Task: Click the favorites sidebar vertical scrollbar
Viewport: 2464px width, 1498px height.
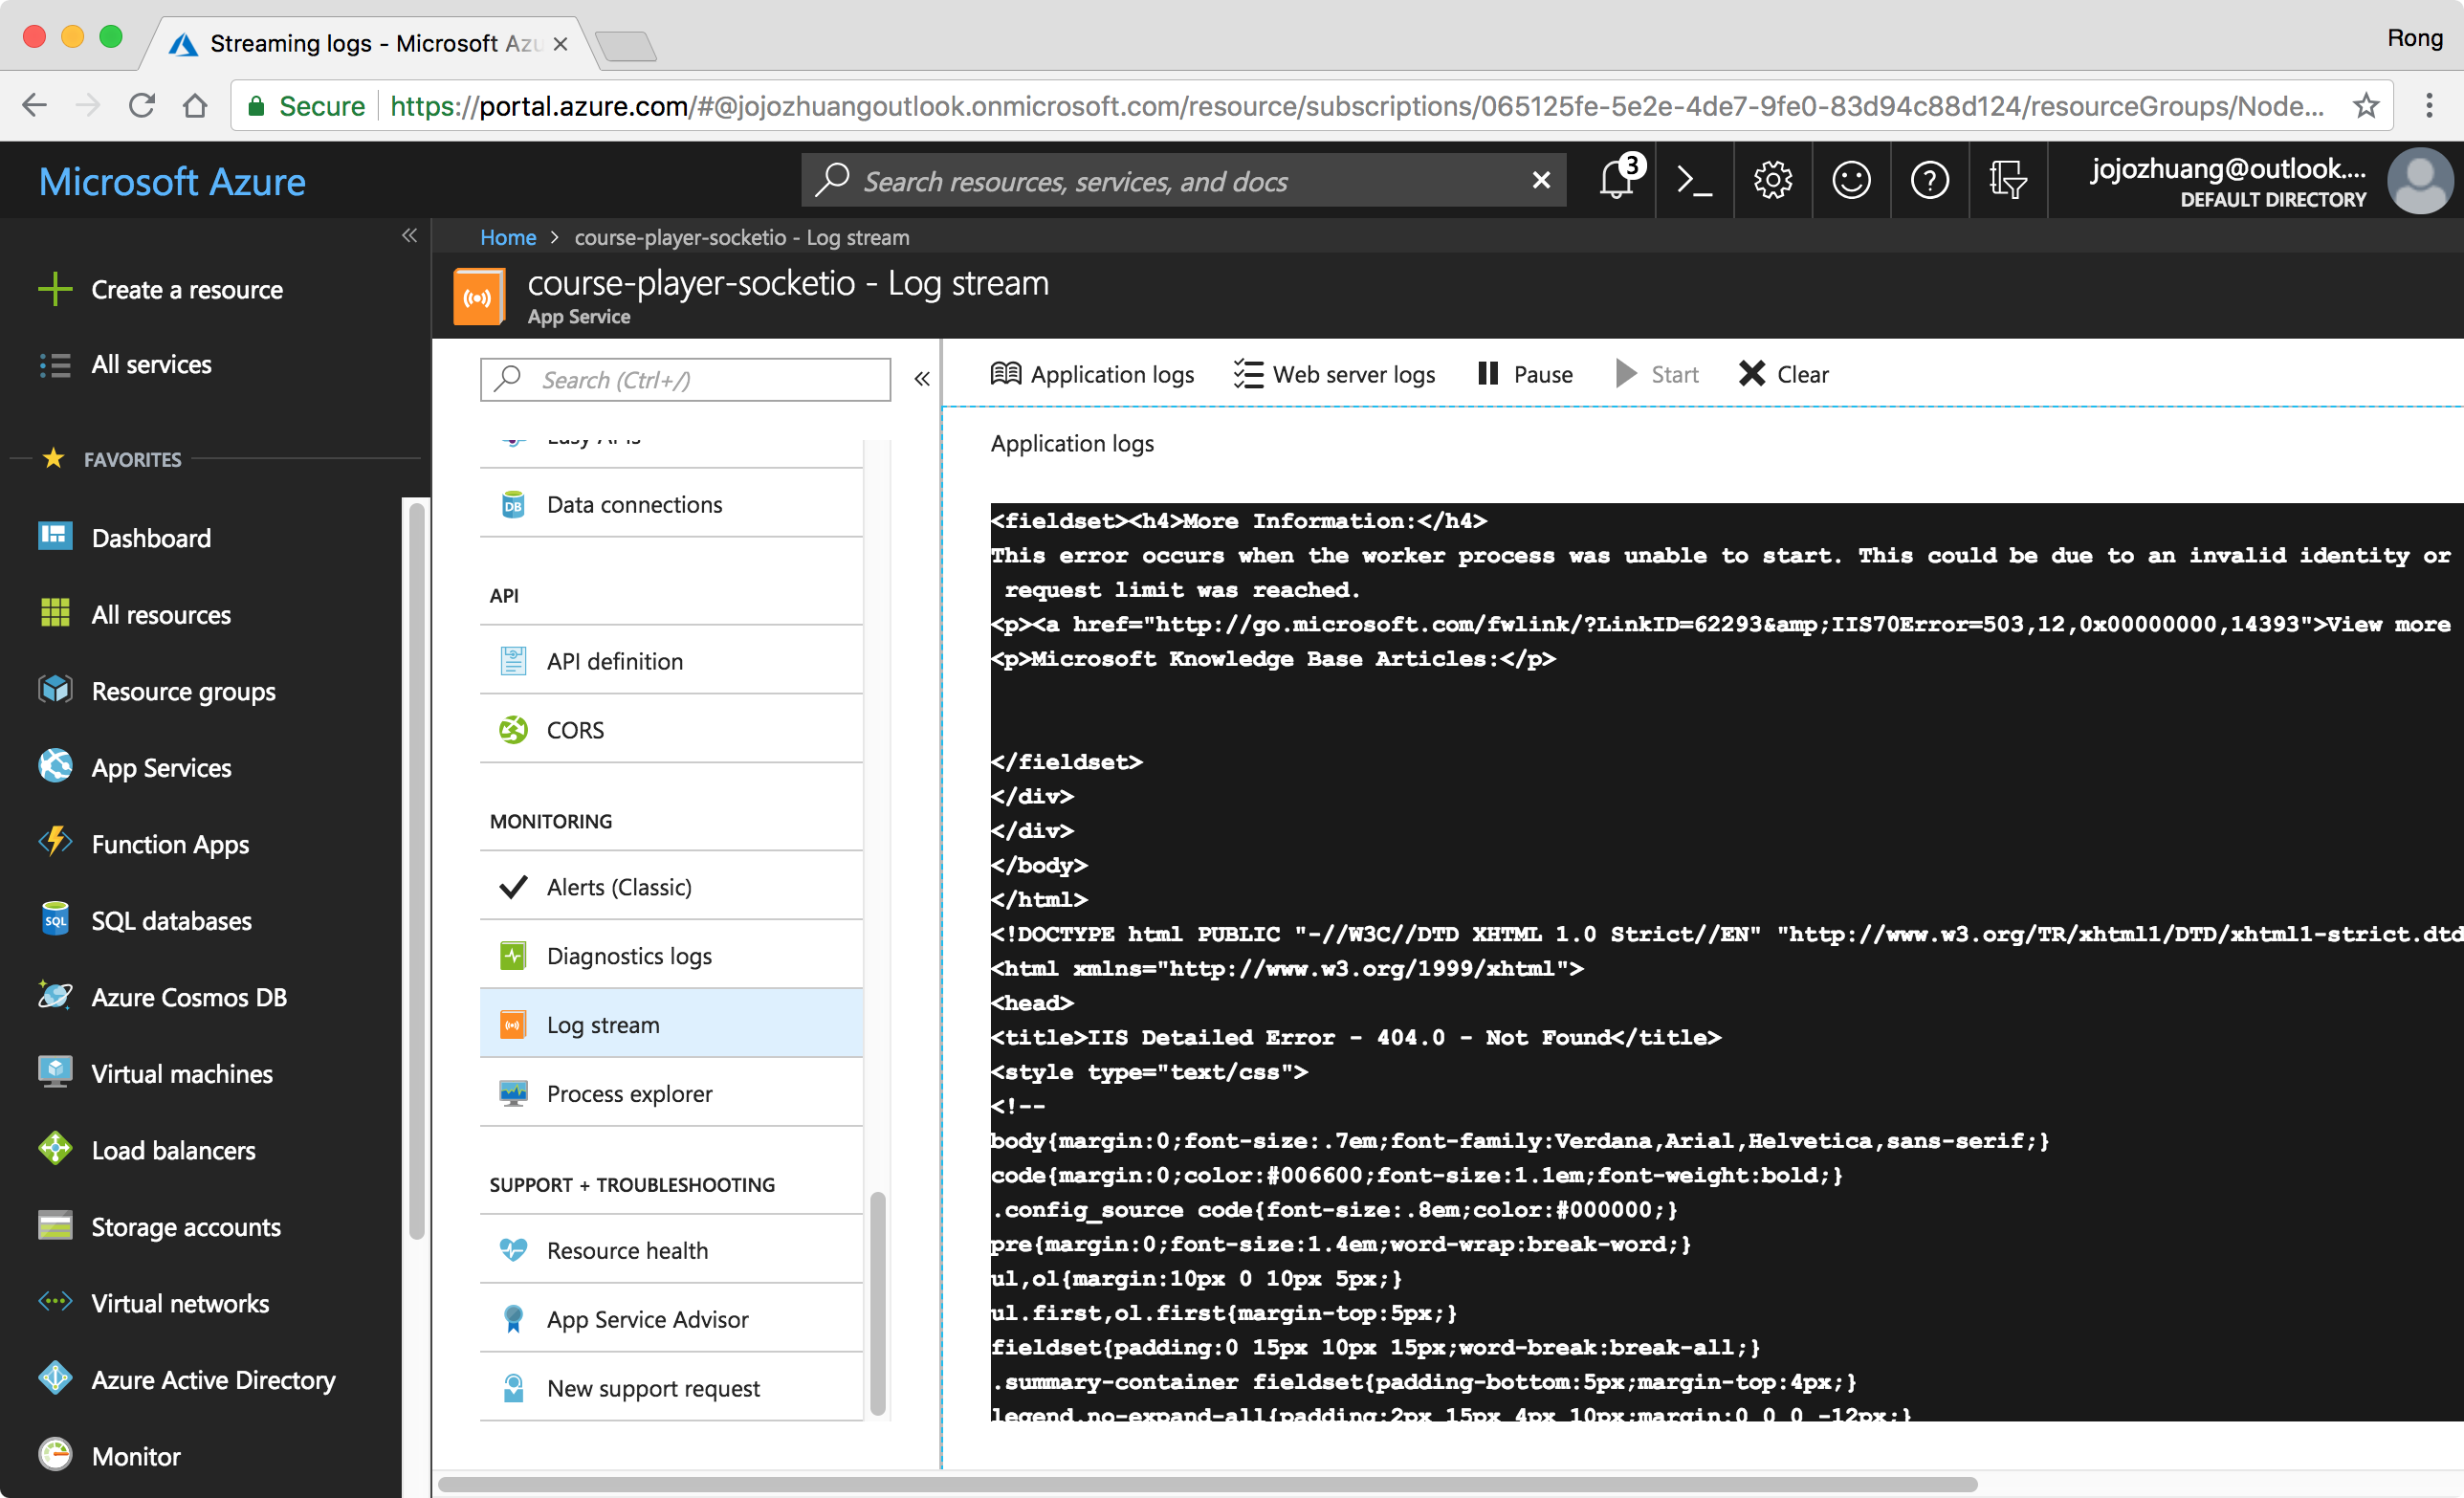Action: pos(416,870)
